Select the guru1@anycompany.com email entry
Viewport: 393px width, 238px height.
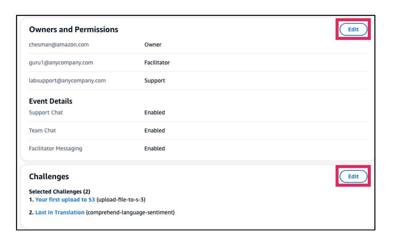click(x=61, y=63)
